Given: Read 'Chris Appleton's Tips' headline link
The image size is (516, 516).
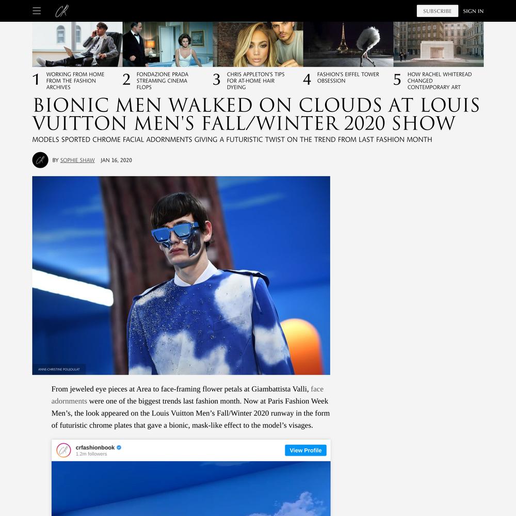Looking at the screenshot, I should [x=256, y=80].
